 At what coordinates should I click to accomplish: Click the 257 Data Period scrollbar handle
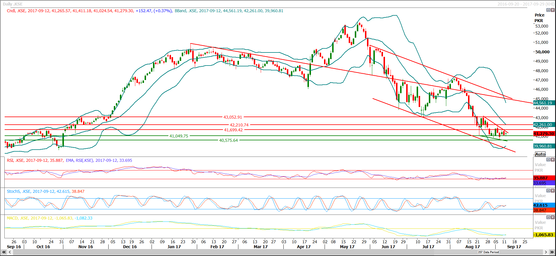click(x=488, y=252)
